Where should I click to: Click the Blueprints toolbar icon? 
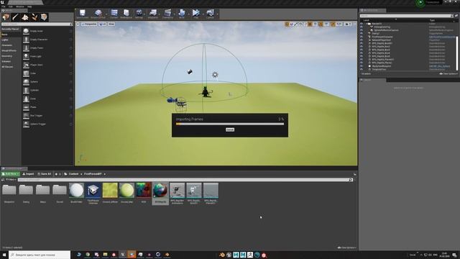pos(152,14)
